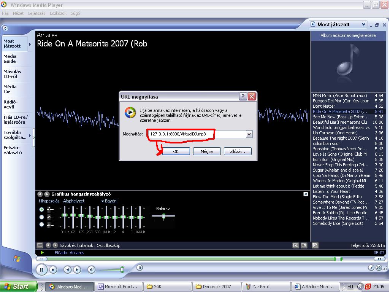The height and width of the screenshot is (293, 390).
Task: Close the graphic equalizer panel
Action: coord(306,194)
